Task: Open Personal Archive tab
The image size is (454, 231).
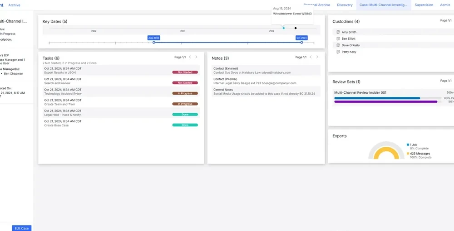Action: pyautogui.click(x=317, y=5)
